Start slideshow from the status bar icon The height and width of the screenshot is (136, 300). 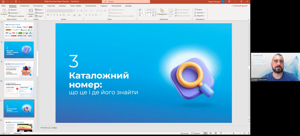click(221, 133)
